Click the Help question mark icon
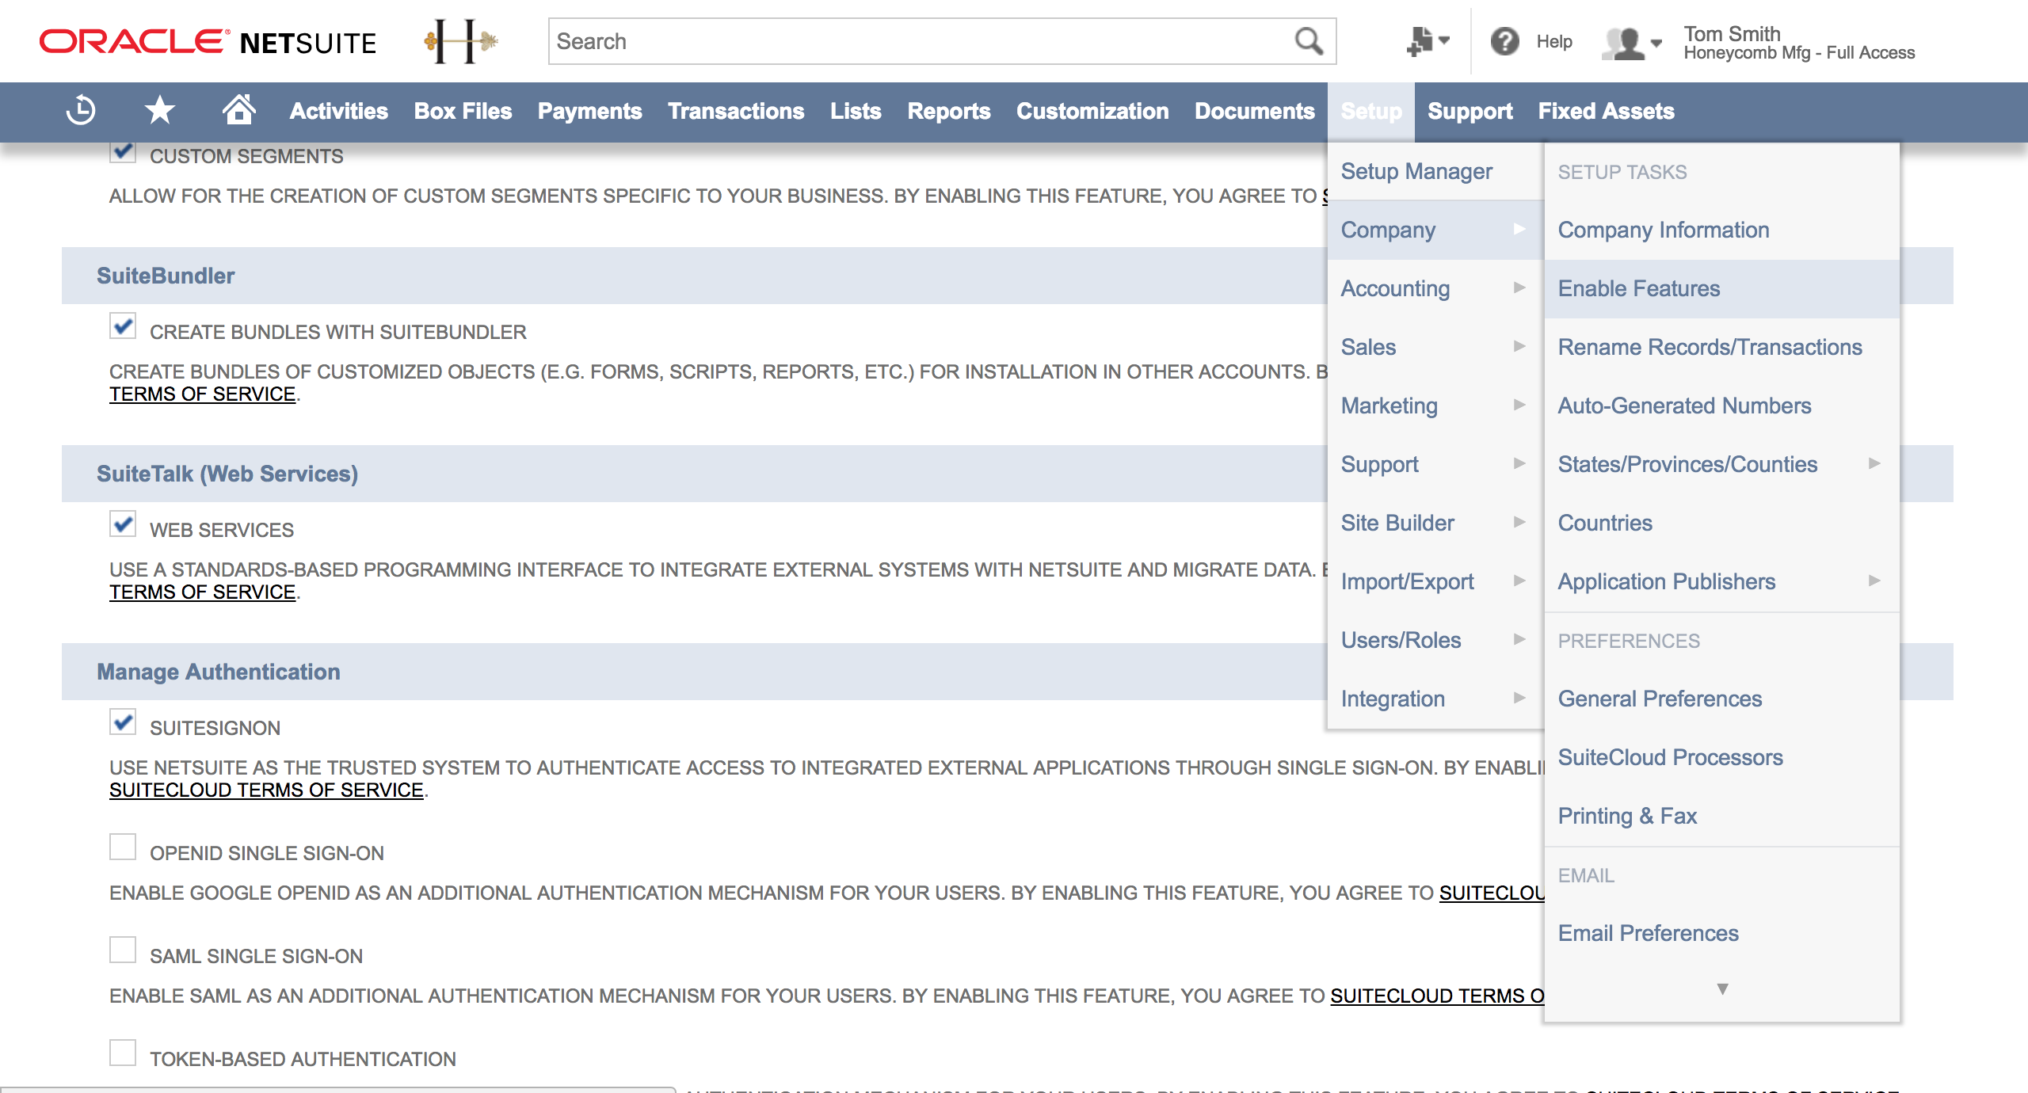Viewport: 2028px width, 1093px height. coord(1504,41)
